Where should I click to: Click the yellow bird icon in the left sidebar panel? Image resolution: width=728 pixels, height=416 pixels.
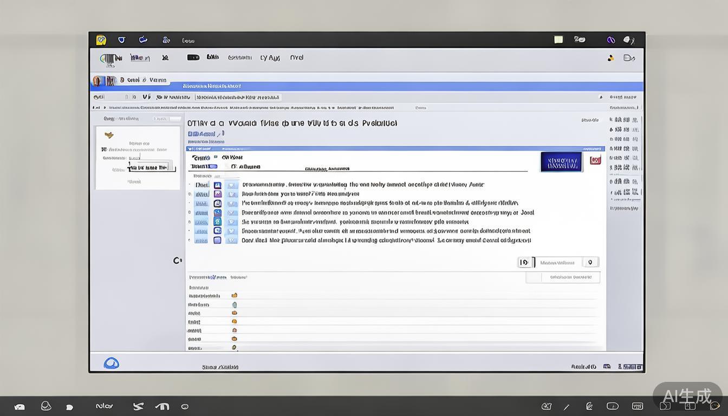(109, 135)
